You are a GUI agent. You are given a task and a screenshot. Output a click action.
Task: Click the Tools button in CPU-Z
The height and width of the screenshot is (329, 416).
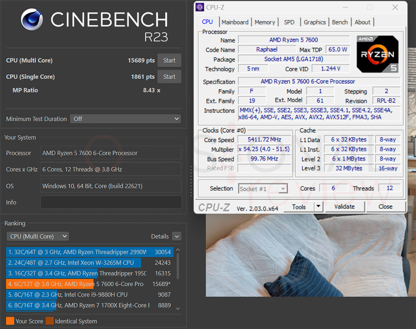click(x=299, y=207)
